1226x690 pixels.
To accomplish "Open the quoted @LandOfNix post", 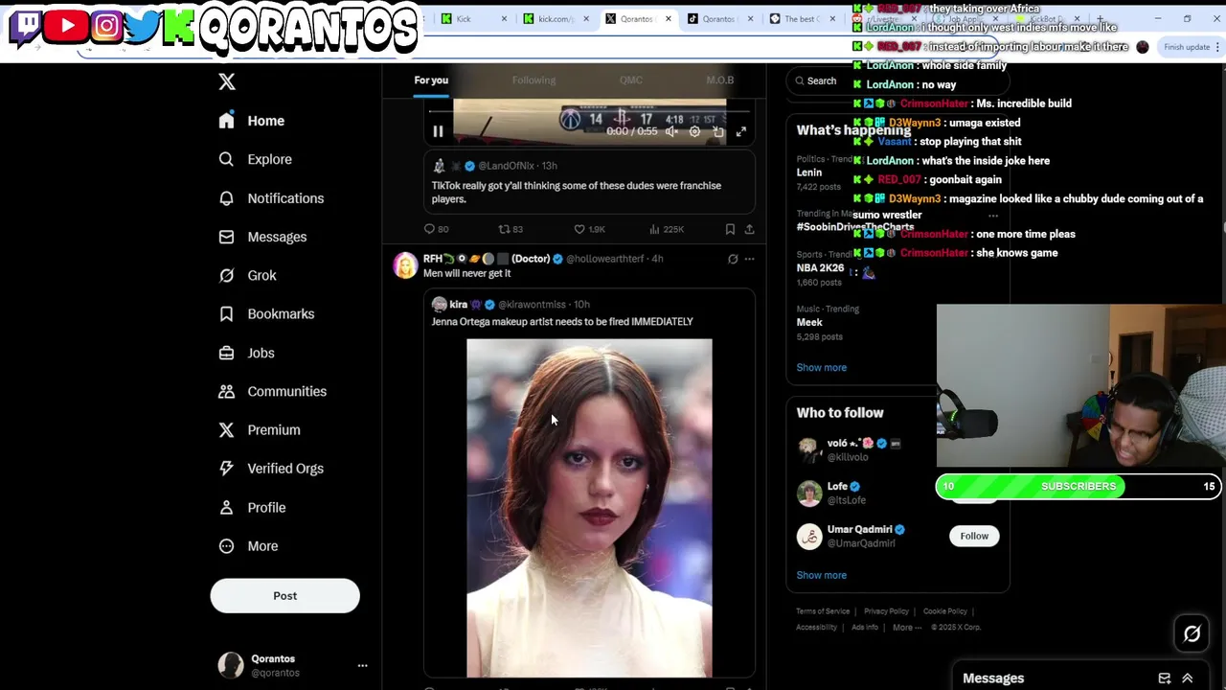I will (x=589, y=183).
